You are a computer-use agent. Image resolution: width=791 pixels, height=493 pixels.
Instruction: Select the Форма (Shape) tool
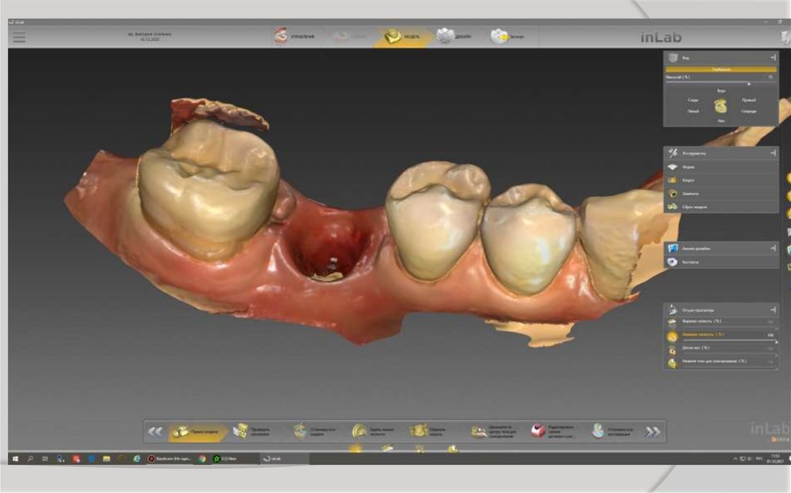(721, 167)
